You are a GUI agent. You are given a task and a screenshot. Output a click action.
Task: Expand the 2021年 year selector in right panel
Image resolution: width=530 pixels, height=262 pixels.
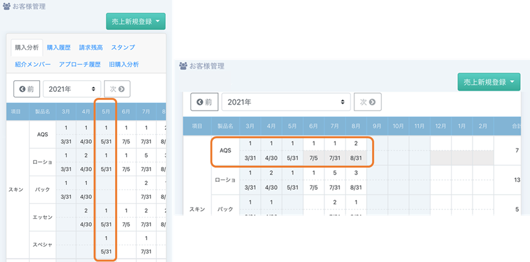pyautogui.click(x=286, y=102)
